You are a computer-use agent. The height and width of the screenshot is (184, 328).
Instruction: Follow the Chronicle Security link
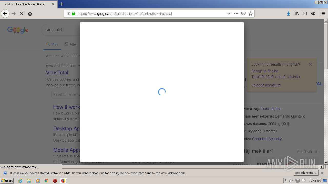pos(267,139)
